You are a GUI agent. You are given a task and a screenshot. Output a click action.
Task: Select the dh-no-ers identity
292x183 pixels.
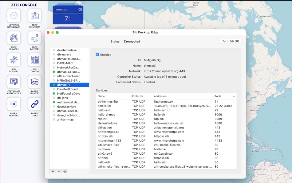tap(69, 55)
